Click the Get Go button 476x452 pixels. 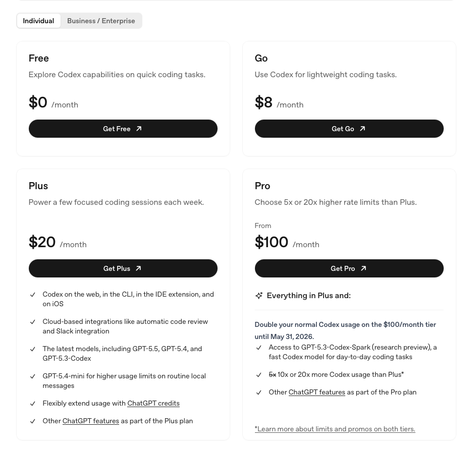click(x=349, y=129)
